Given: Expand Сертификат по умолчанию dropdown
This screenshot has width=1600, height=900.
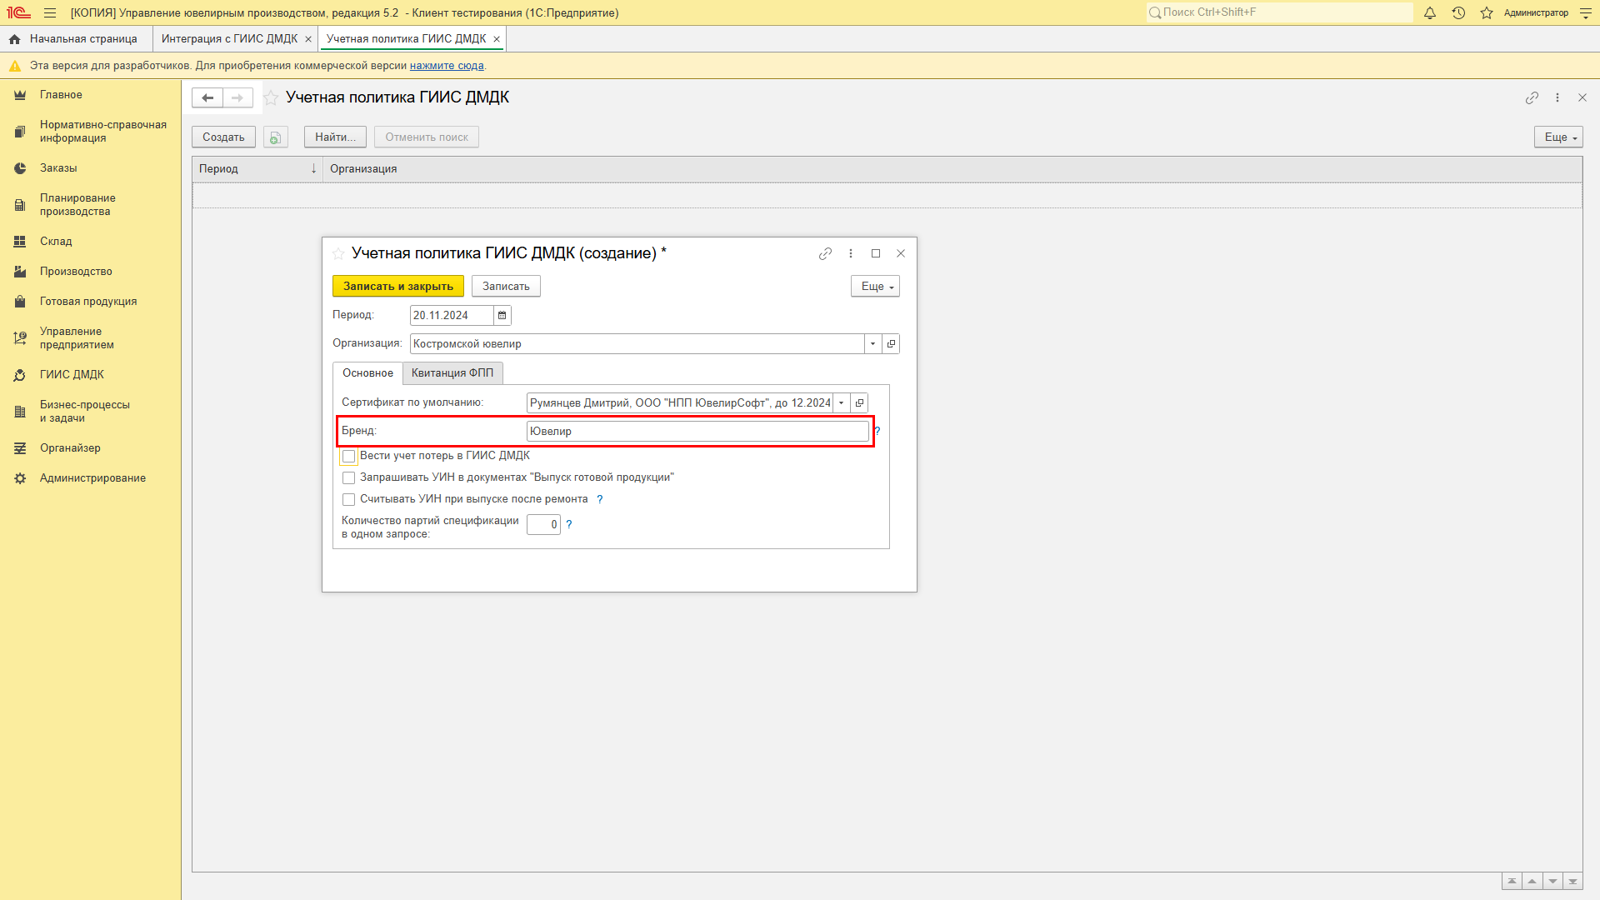Looking at the screenshot, I should tap(841, 402).
